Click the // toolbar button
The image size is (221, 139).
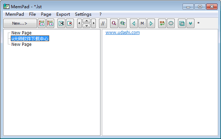(103, 23)
